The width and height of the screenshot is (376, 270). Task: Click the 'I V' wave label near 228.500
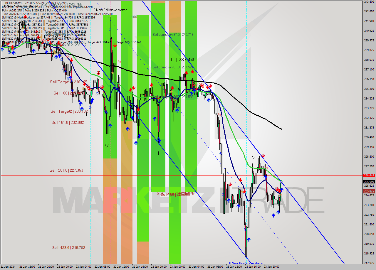coord(252,158)
